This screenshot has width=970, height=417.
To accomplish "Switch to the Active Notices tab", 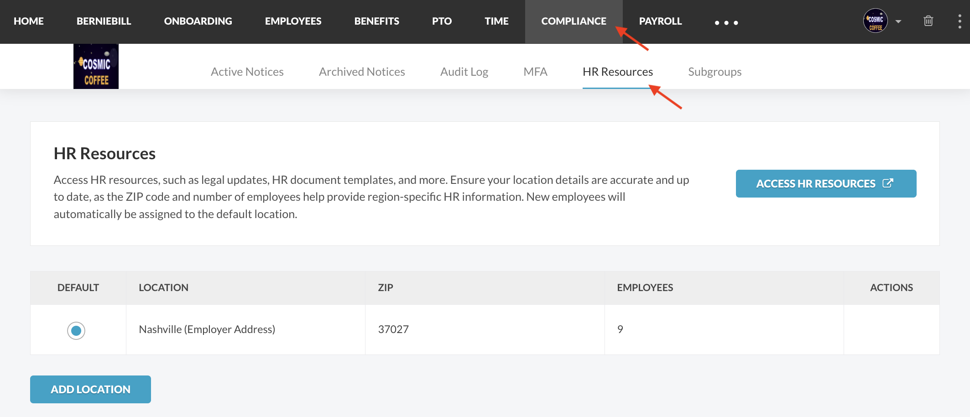I will tap(247, 72).
